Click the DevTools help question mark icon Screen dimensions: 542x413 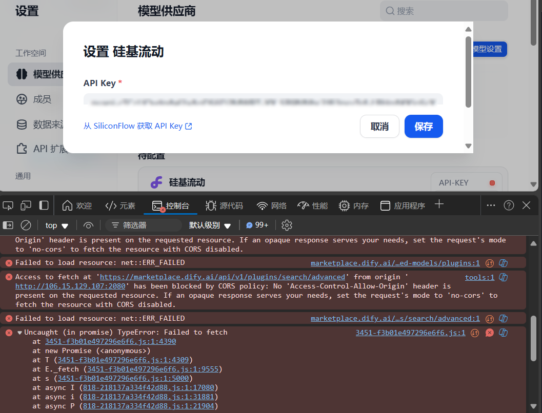tap(509, 205)
